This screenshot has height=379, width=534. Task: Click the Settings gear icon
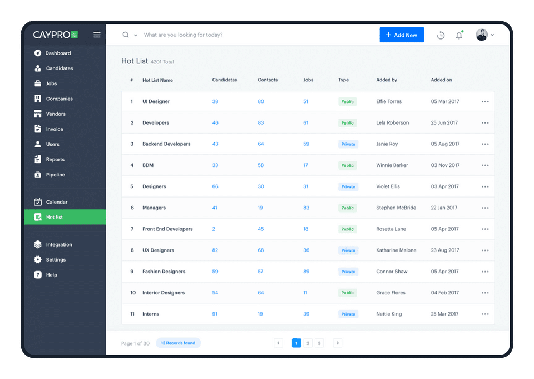point(38,260)
